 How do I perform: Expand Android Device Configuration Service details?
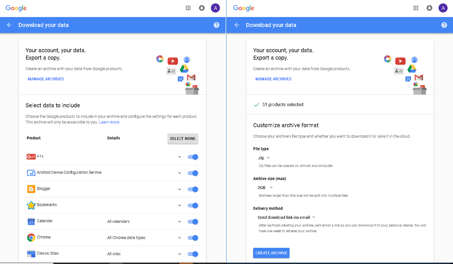coord(180,173)
